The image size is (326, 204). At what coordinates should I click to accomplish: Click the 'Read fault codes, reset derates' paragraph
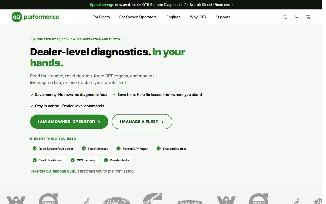(x=92, y=79)
